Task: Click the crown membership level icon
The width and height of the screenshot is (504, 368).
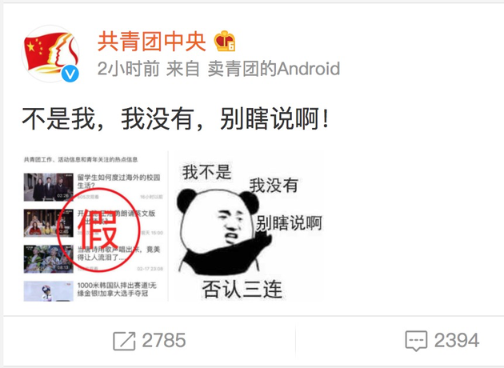Action: 225,41
